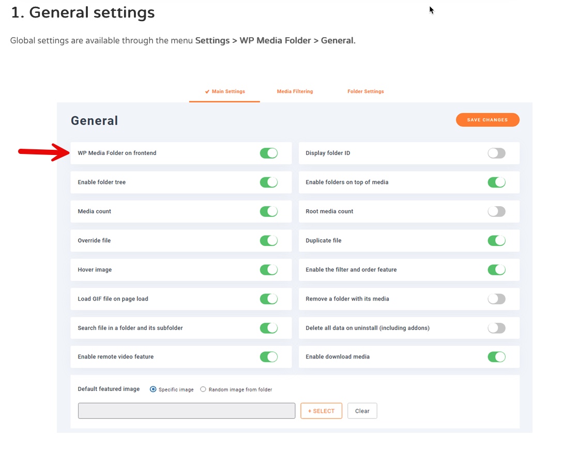
Task: Click the 'Root media count' label
Action: [329, 211]
